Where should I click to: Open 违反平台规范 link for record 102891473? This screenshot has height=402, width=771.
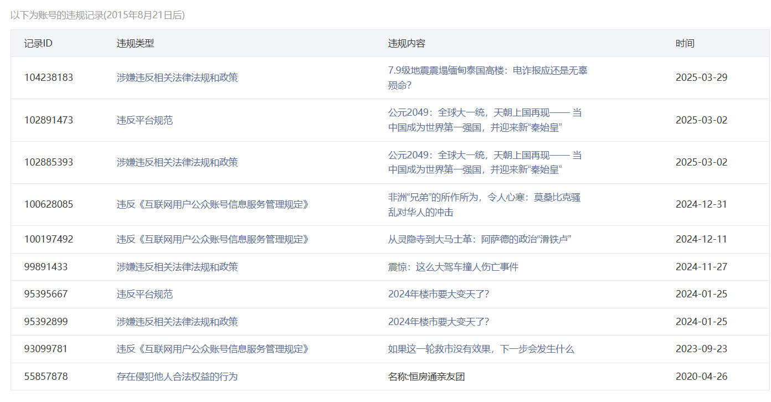coord(145,120)
